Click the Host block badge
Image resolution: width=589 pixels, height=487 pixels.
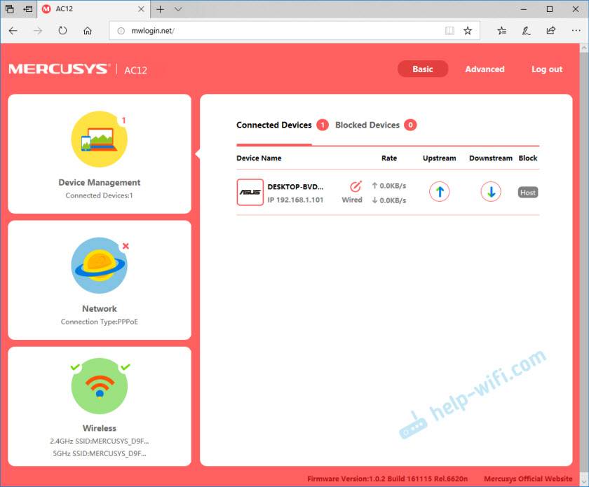click(528, 192)
